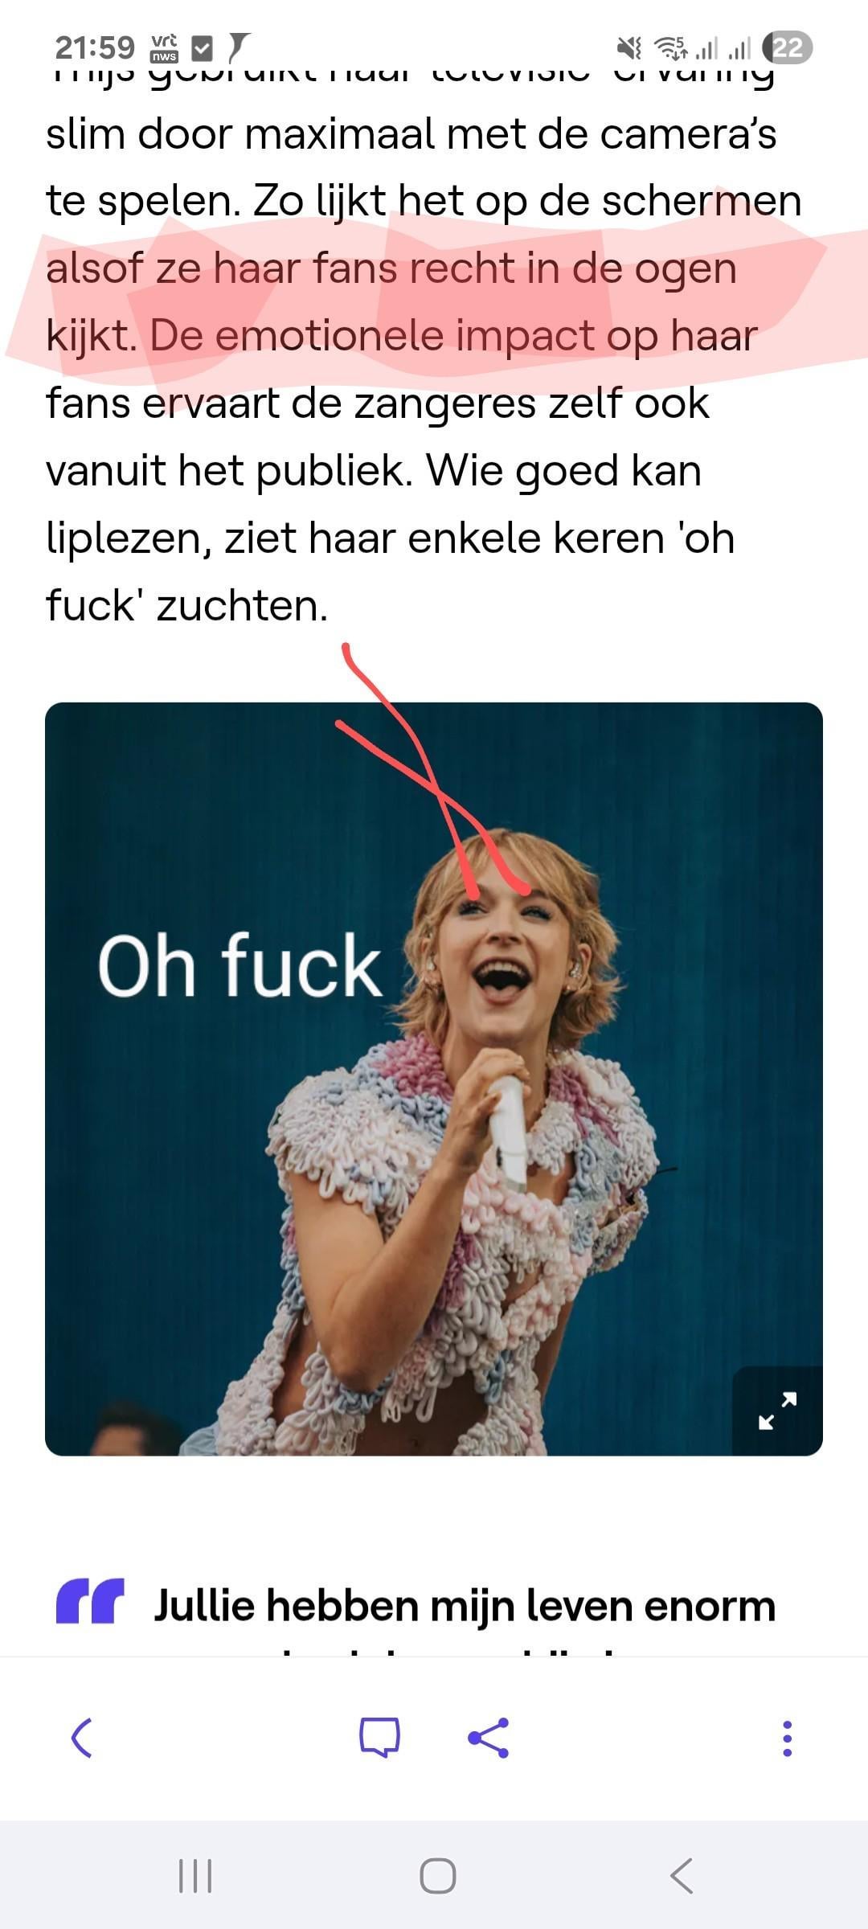Tap the Android home button
The image size is (868, 1929).
click(x=438, y=1877)
